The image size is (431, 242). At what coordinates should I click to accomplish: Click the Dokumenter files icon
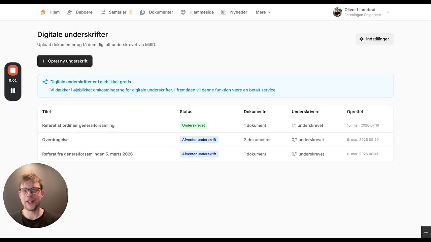point(142,12)
